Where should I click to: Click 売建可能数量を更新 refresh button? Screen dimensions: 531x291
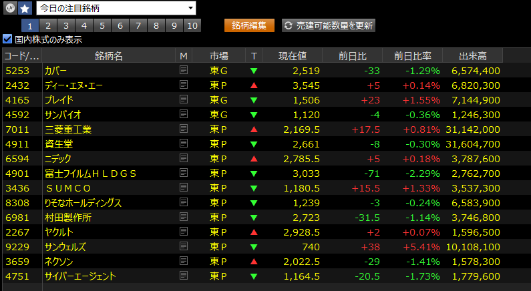click(x=329, y=25)
